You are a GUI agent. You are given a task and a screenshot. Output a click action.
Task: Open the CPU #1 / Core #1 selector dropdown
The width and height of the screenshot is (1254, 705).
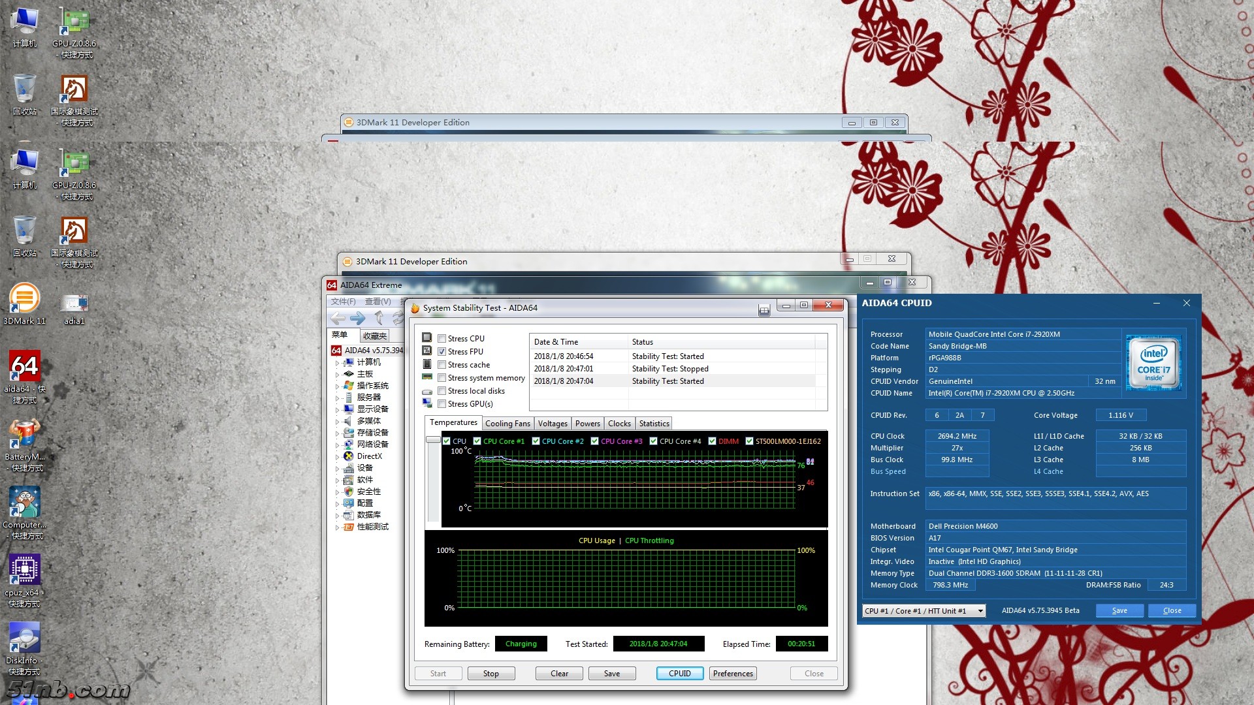pyautogui.click(x=924, y=611)
